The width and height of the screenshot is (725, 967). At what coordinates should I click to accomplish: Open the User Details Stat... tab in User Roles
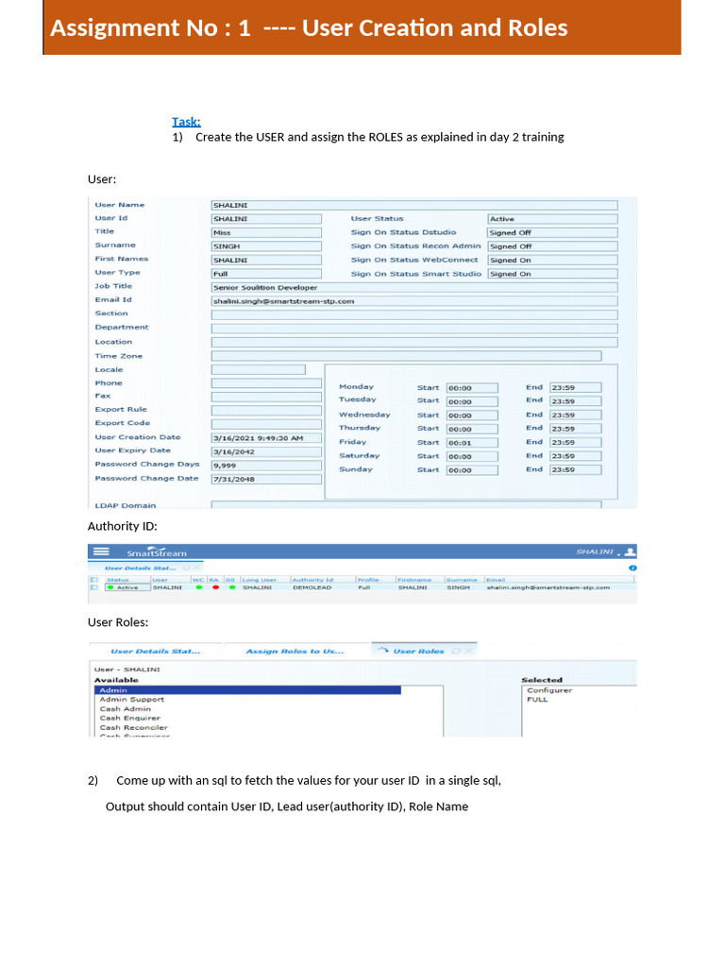click(156, 652)
